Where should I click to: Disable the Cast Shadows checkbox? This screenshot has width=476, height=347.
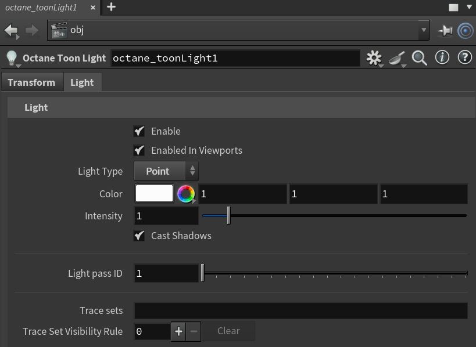click(139, 236)
